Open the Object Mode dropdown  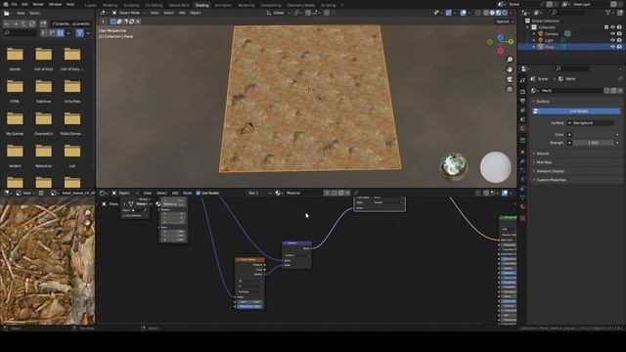coord(129,13)
